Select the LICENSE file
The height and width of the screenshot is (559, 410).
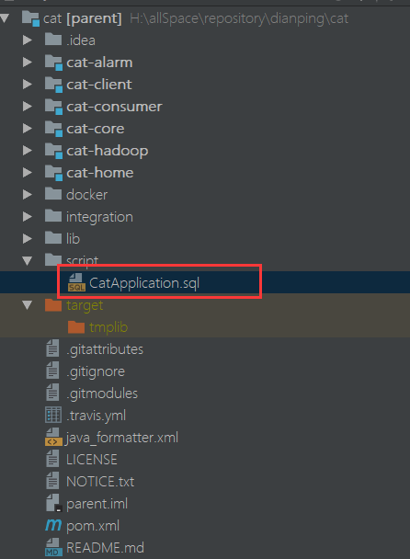pyautogui.click(x=92, y=460)
